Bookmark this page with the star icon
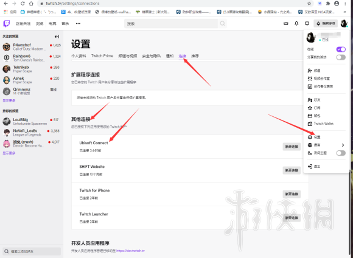The height and width of the screenshot is (258, 353). click(x=309, y=4)
